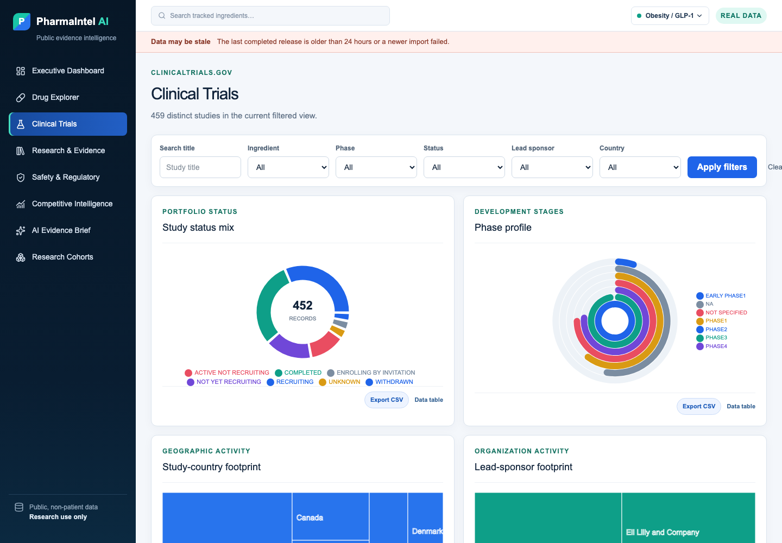Toggle NOT SPECIFIED legend swatch
This screenshot has height=543, width=782.
tap(700, 313)
